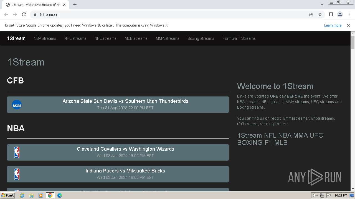Open Microsoft Edge from taskbar
The height and width of the screenshot is (199, 355).
tap(60, 195)
